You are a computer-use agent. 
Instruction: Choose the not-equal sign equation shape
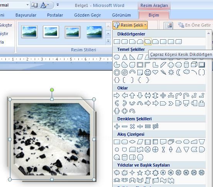click(155, 126)
